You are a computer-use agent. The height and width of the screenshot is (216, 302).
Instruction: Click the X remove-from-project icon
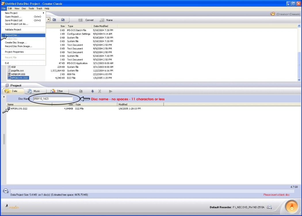click(x=100, y=91)
